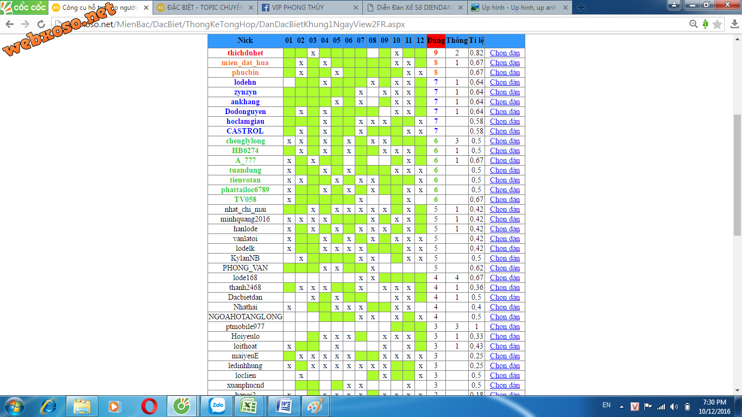This screenshot has width=742, height=417.
Task: Click the page vertical scrollbar thumb
Action: [x=737, y=174]
